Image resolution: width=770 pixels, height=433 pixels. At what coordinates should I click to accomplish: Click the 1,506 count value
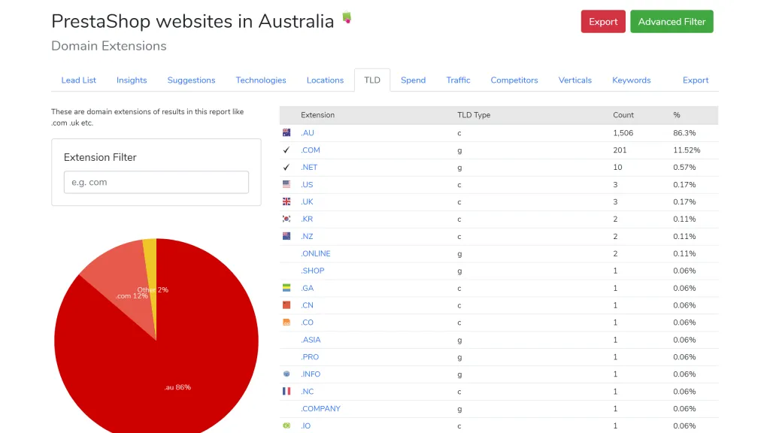pos(623,133)
